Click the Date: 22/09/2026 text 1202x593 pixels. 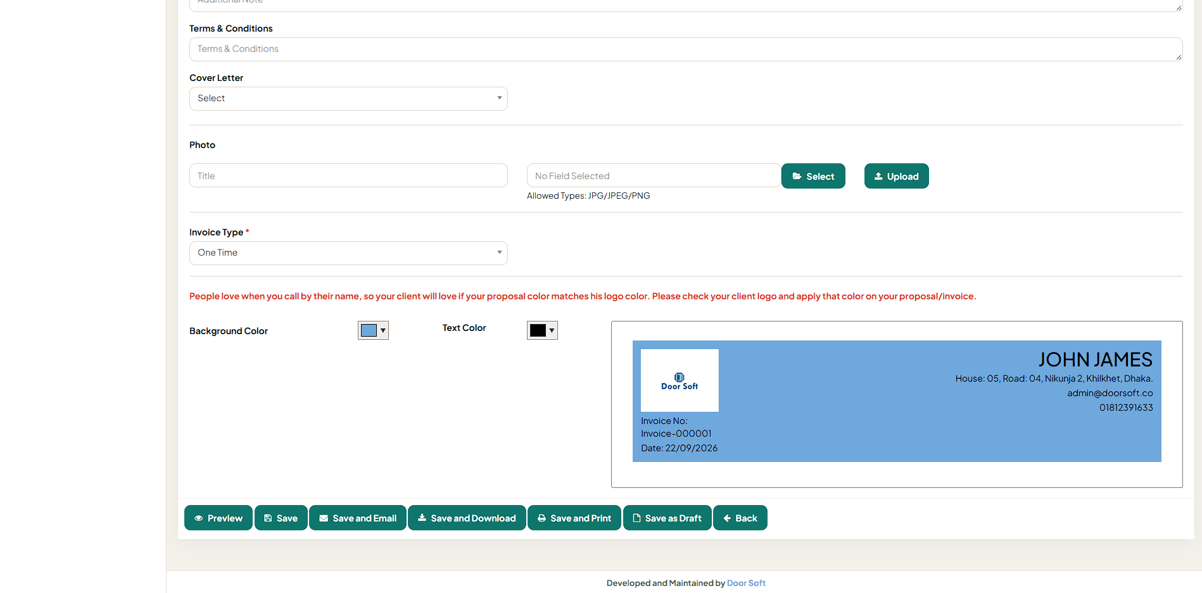[x=679, y=448]
